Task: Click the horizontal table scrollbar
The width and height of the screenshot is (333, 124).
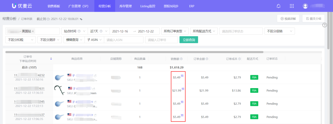Action: [134, 52]
